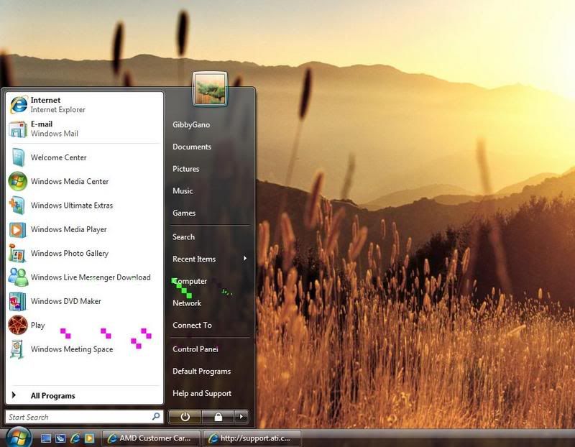This screenshot has width=575, height=447.
Task: Click the user account picture
Action: click(x=210, y=89)
